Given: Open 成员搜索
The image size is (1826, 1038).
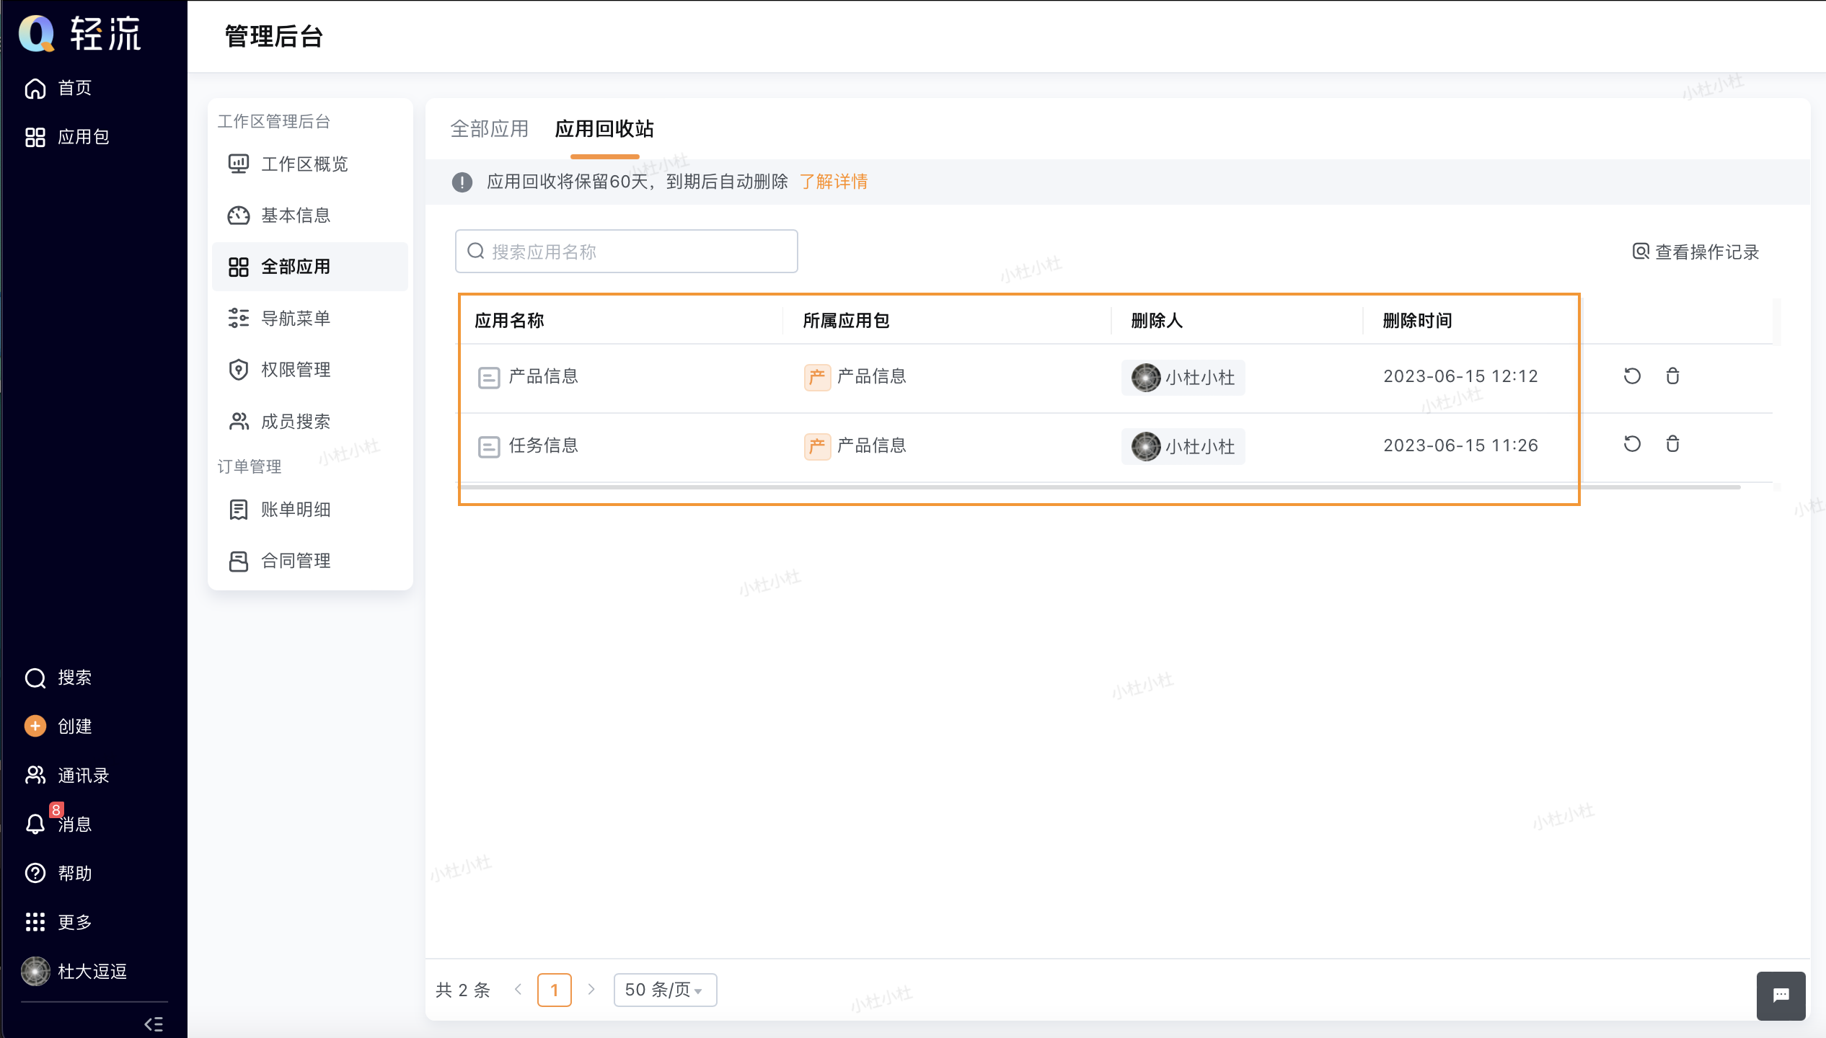Looking at the screenshot, I should pyautogui.click(x=310, y=421).
